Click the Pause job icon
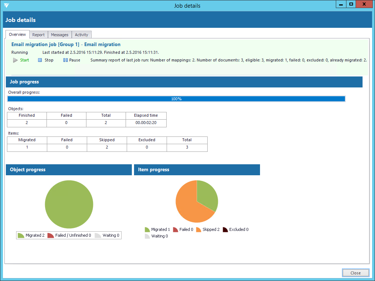375x281 pixels. pyautogui.click(x=65, y=60)
